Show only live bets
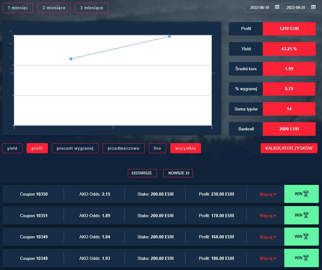322x270 pixels. point(157,148)
